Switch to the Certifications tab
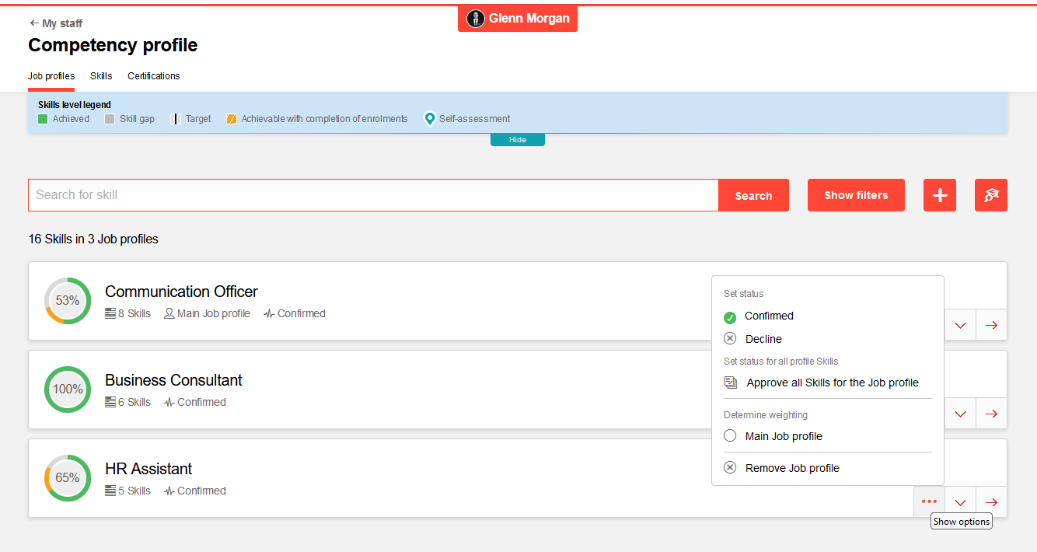This screenshot has height=552, width=1037. tap(154, 76)
